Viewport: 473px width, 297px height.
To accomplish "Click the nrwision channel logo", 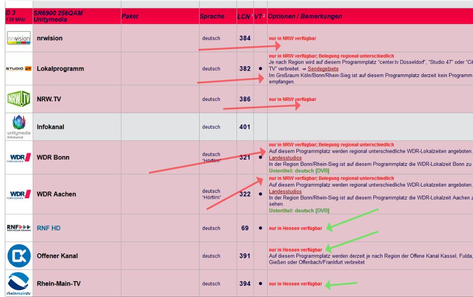I will tap(18, 38).
